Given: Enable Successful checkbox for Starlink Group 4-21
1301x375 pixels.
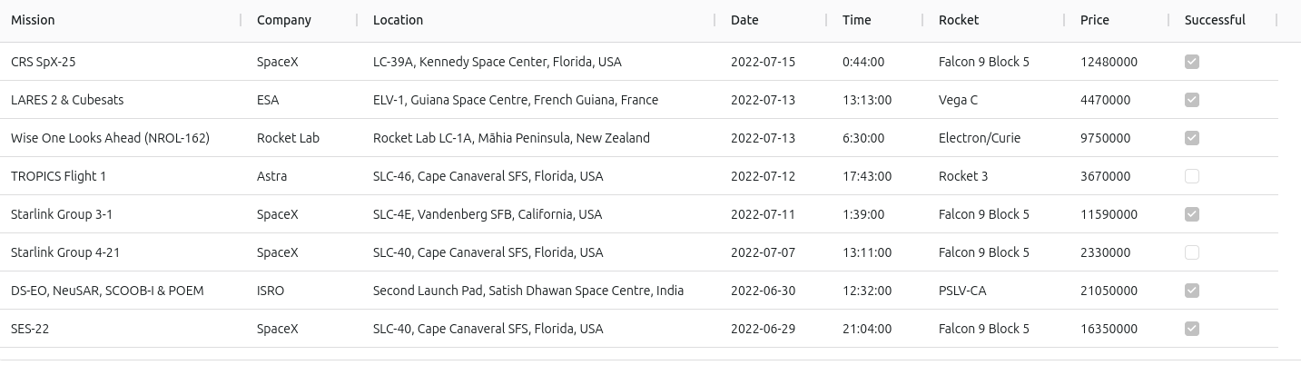Looking at the screenshot, I should [1192, 252].
